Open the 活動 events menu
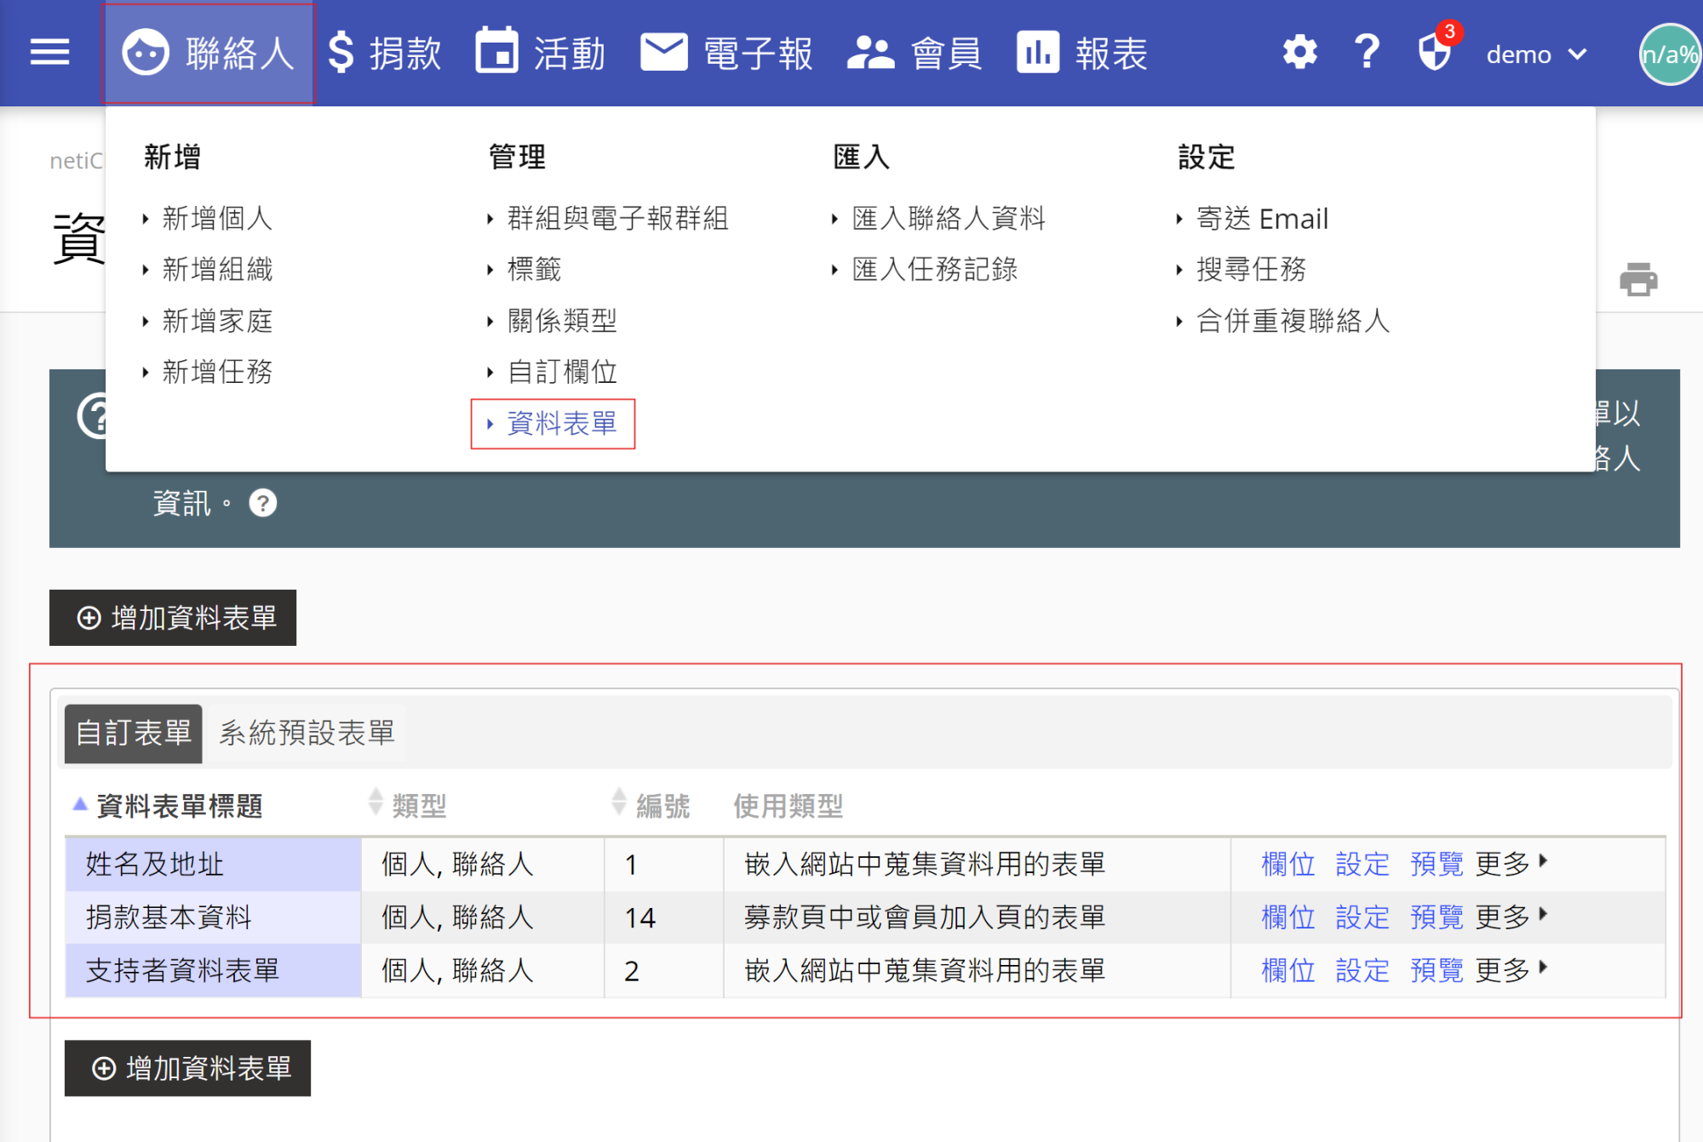The image size is (1703, 1142). click(x=541, y=54)
